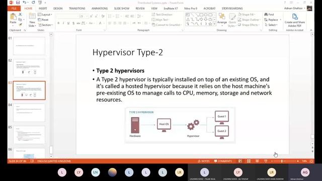
Task: Open spell check icon in status bar
Action: (x=32, y=161)
